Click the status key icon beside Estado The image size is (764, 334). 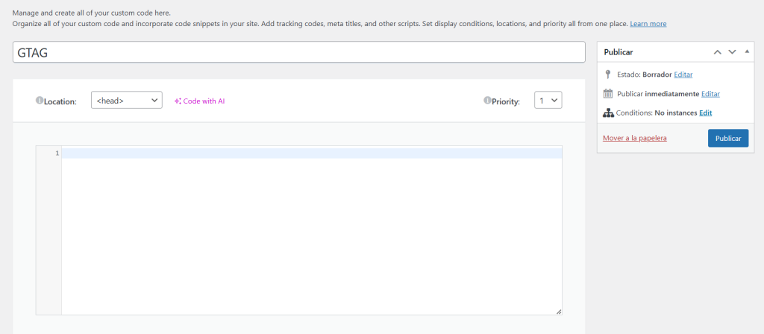[607, 75]
